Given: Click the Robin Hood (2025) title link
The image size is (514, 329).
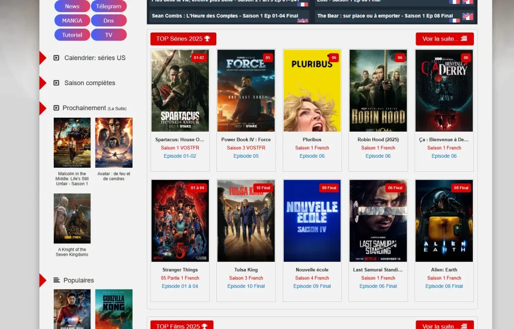Looking at the screenshot, I should (378, 139).
